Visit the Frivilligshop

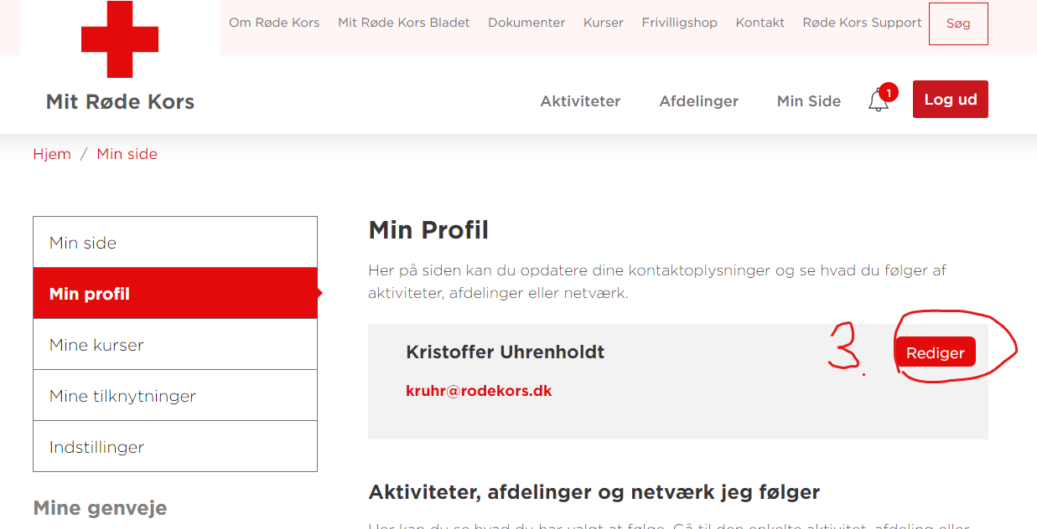[680, 23]
